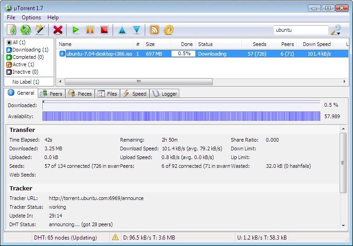
Task: Click the Move Up Queue arrow
Action: [122, 30]
